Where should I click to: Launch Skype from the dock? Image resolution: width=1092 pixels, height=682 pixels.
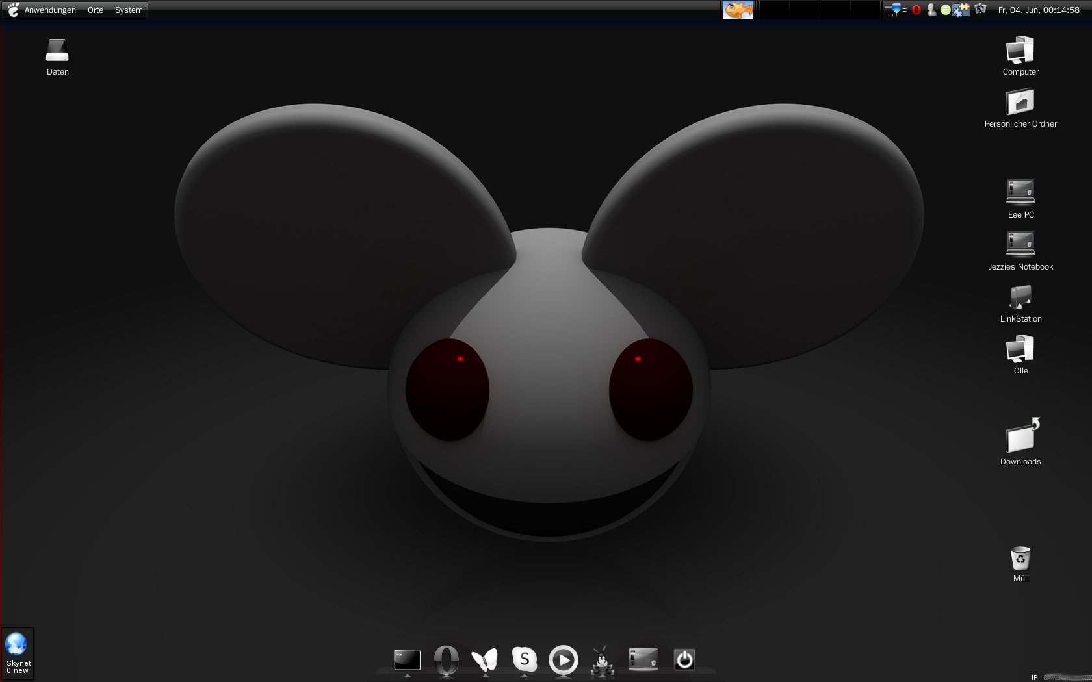(525, 659)
